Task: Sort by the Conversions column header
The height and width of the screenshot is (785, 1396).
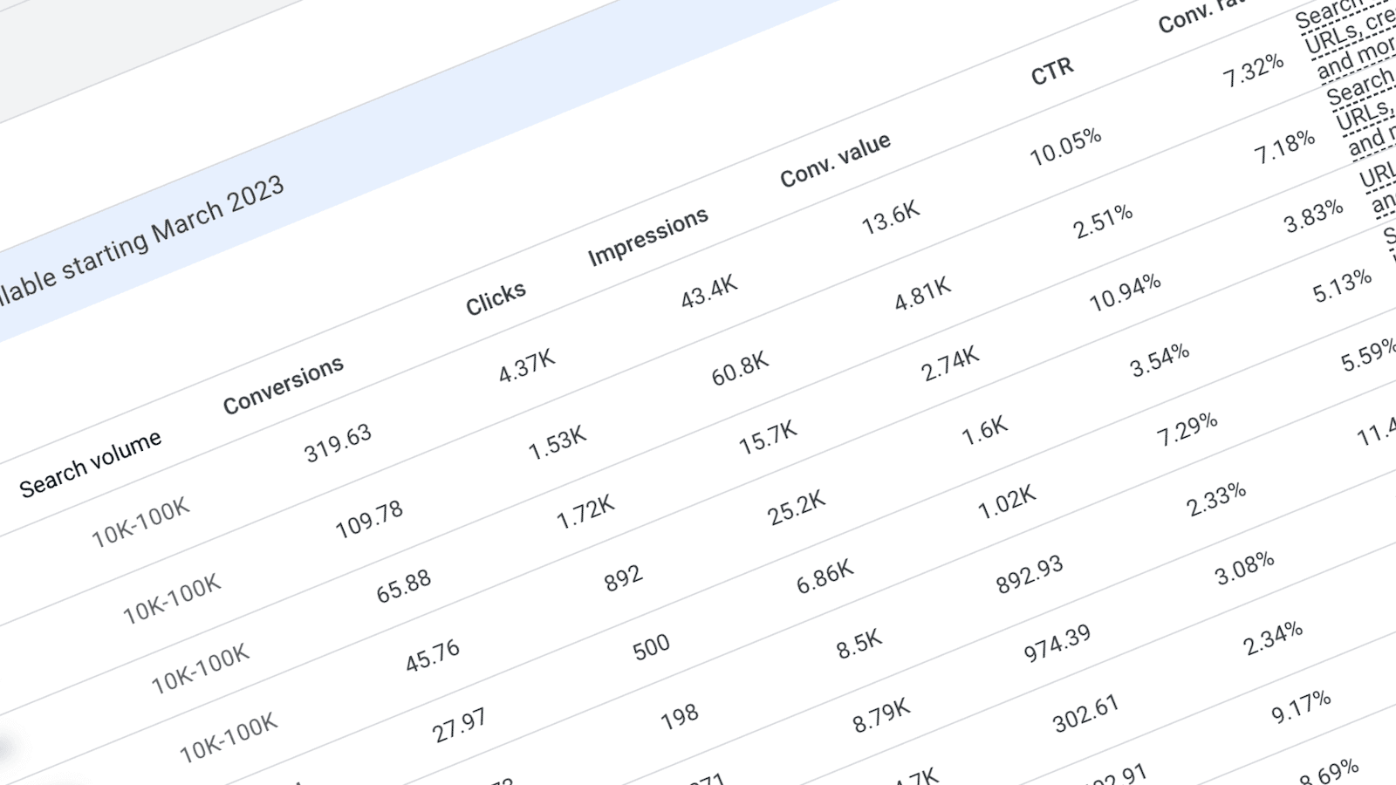Action: [x=284, y=386]
